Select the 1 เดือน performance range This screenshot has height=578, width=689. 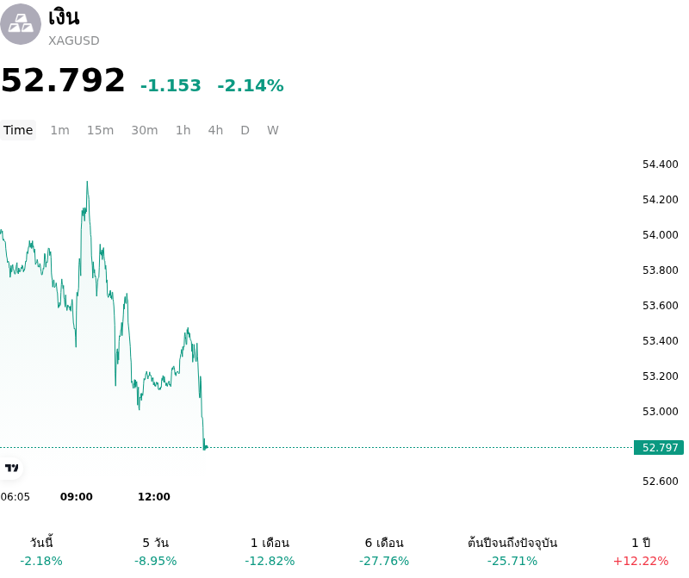tap(270, 551)
